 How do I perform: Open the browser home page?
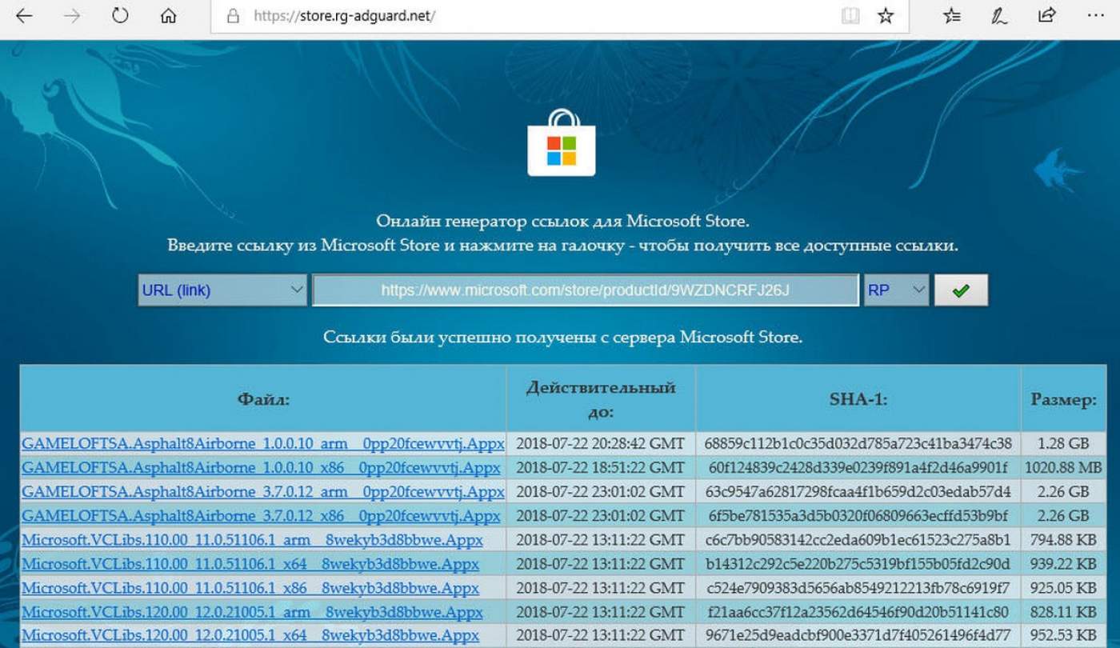click(x=168, y=16)
